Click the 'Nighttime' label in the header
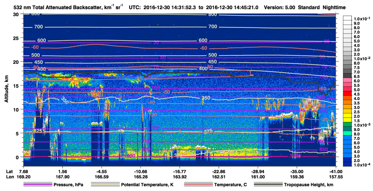The width and height of the screenshot is (373, 191). (334, 8)
